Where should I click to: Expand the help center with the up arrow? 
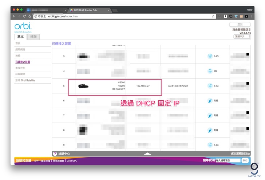point(147,154)
